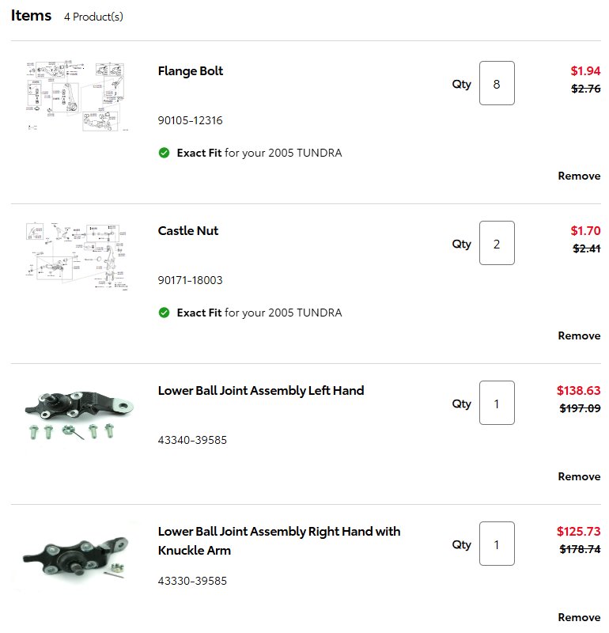Open the Castle Nut product title link
Image resolution: width=609 pixels, height=633 pixels.
click(x=188, y=231)
